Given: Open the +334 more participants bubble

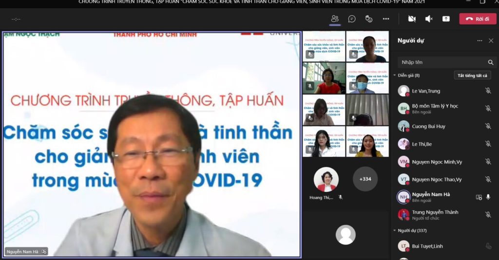Looking at the screenshot, I should (x=365, y=179).
